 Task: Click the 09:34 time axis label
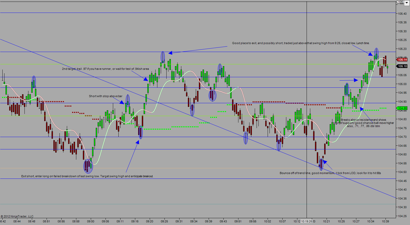tap(194, 221)
